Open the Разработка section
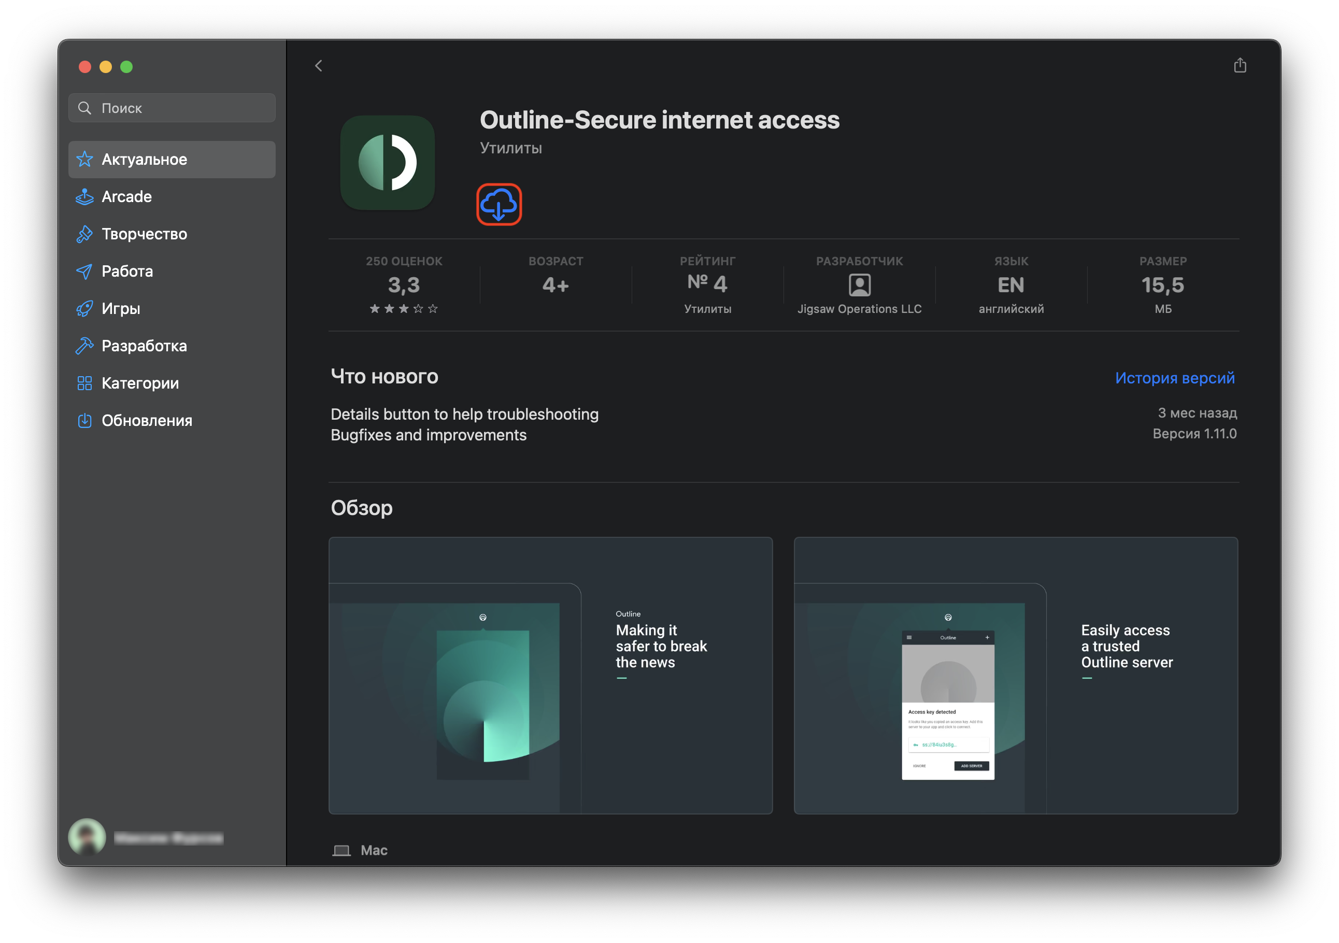Screen dimensions: 1339x943 pyautogui.click(x=172, y=346)
